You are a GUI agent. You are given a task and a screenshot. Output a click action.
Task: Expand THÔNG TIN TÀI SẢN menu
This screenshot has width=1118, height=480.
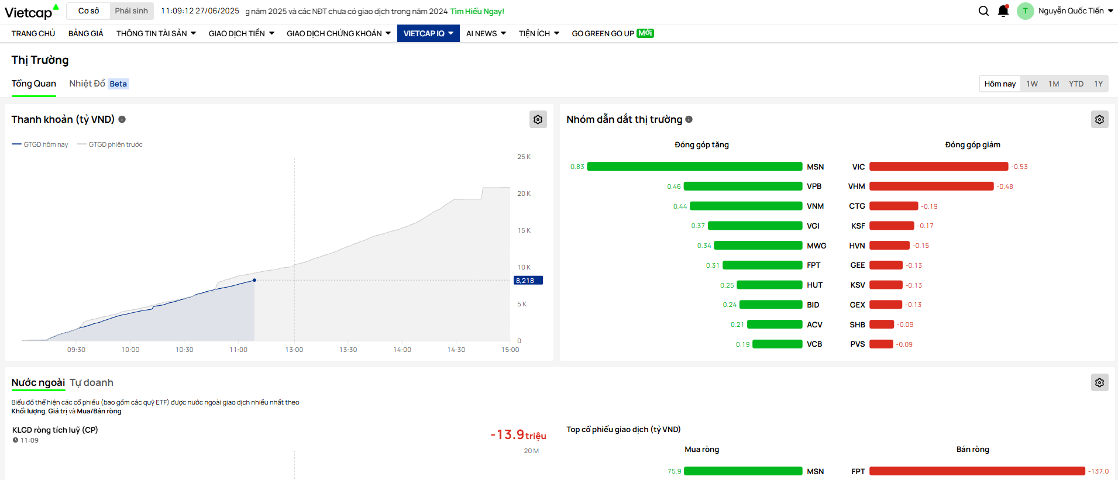(x=156, y=33)
